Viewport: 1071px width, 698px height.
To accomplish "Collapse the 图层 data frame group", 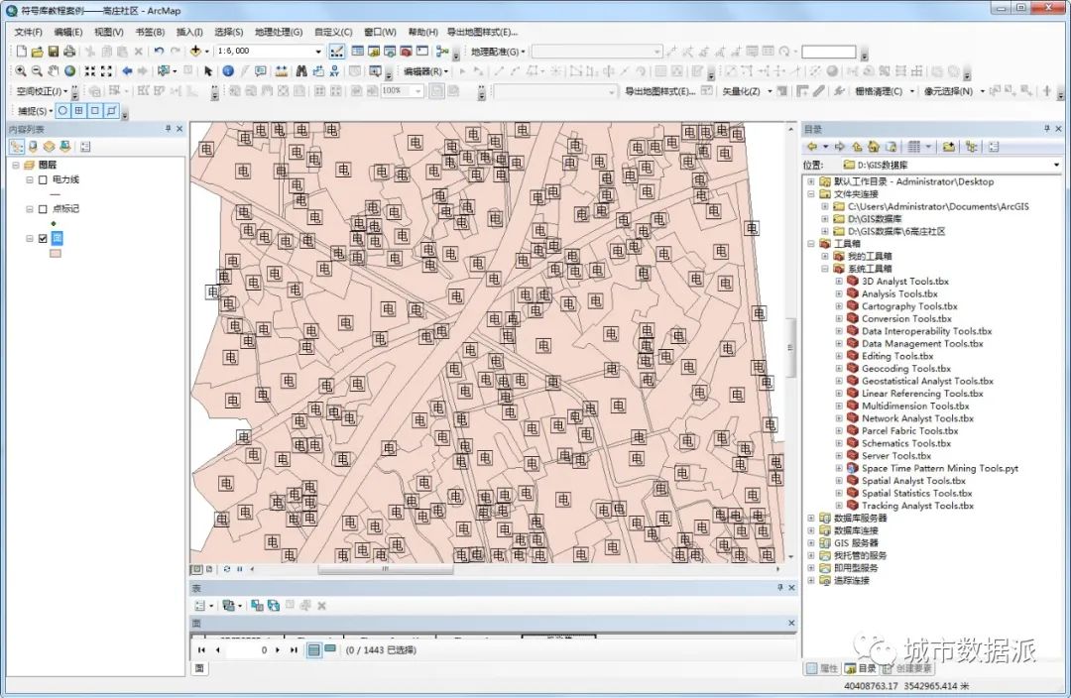I will 15,166.
